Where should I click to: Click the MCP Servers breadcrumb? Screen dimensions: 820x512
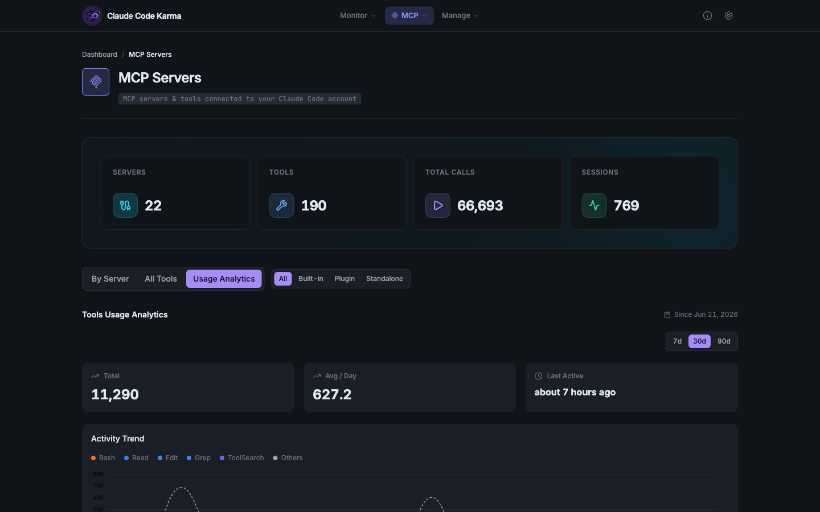click(x=150, y=55)
